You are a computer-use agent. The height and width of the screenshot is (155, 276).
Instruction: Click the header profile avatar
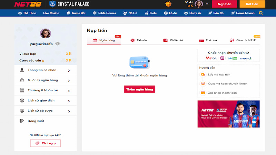click(x=199, y=4)
